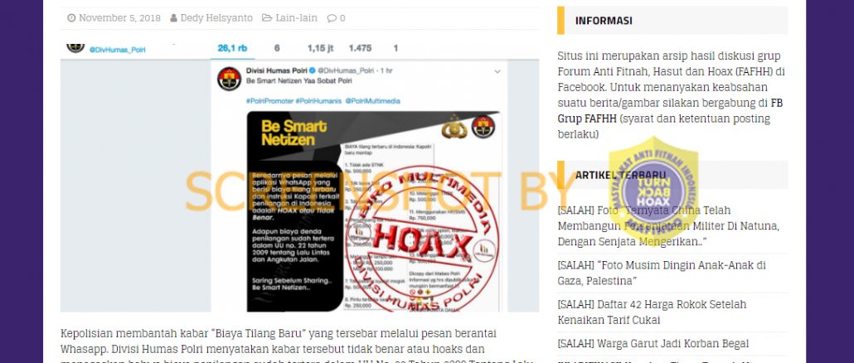Screen dimensions: 854x363
Task: Open article Foto Musim Dingin Anak-Anak di Gaza
Action: (662, 273)
